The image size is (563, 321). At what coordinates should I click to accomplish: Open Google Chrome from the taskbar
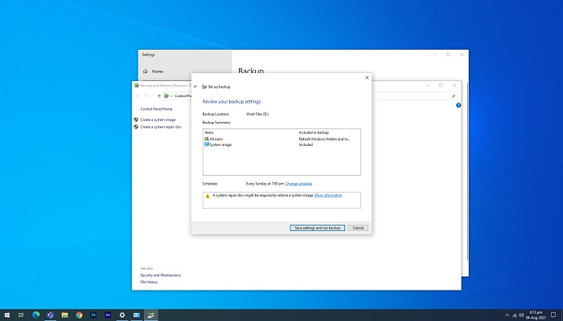point(79,315)
